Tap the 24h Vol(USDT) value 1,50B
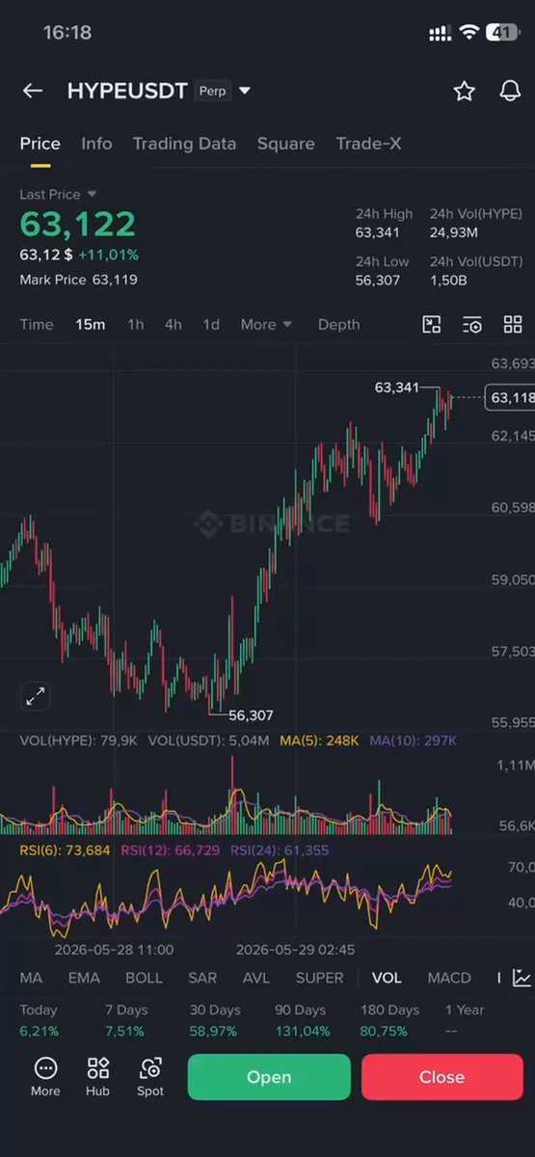 pos(449,280)
